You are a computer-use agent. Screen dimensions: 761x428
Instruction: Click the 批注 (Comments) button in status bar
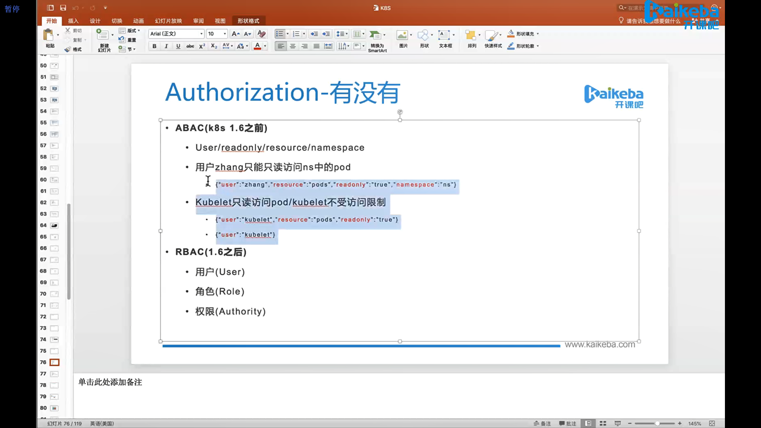pyautogui.click(x=568, y=424)
